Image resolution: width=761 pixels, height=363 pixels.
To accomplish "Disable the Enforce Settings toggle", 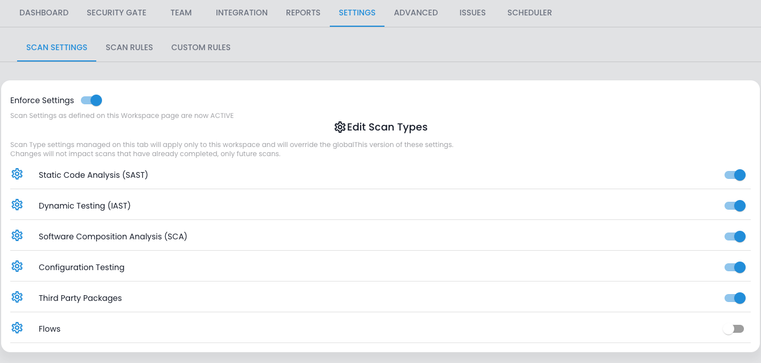I will 91,100.
